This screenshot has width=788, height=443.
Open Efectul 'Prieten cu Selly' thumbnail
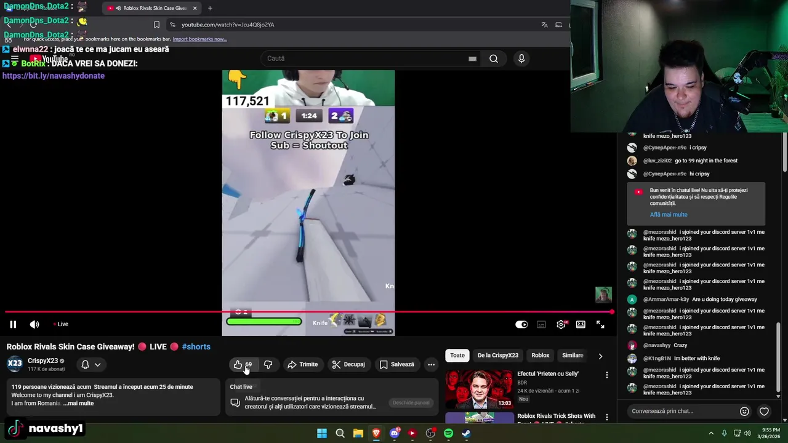coord(480,389)
